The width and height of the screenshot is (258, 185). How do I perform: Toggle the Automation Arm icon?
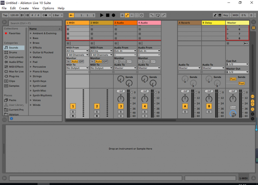pyautogui.click(x=127, y=15)
